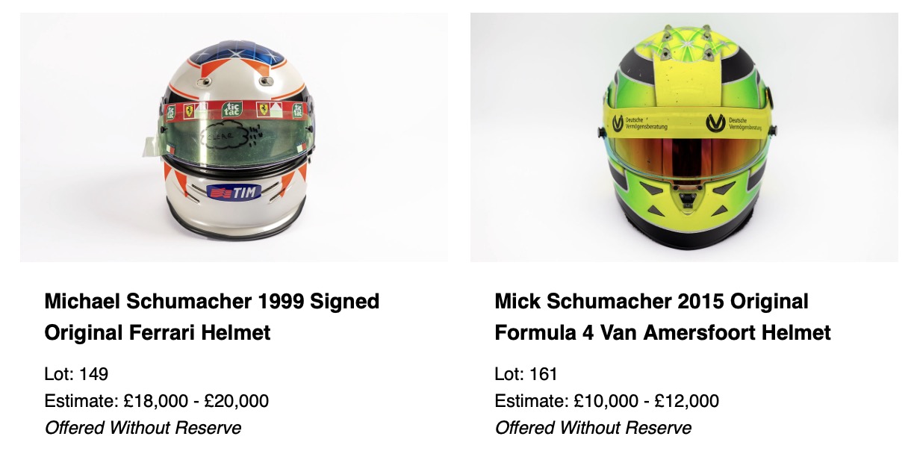Click the Michael Schumacher 1999 Signed Original Ferrari Helmet title
Viewport: 917px width, 454px height.
(212, 317)
